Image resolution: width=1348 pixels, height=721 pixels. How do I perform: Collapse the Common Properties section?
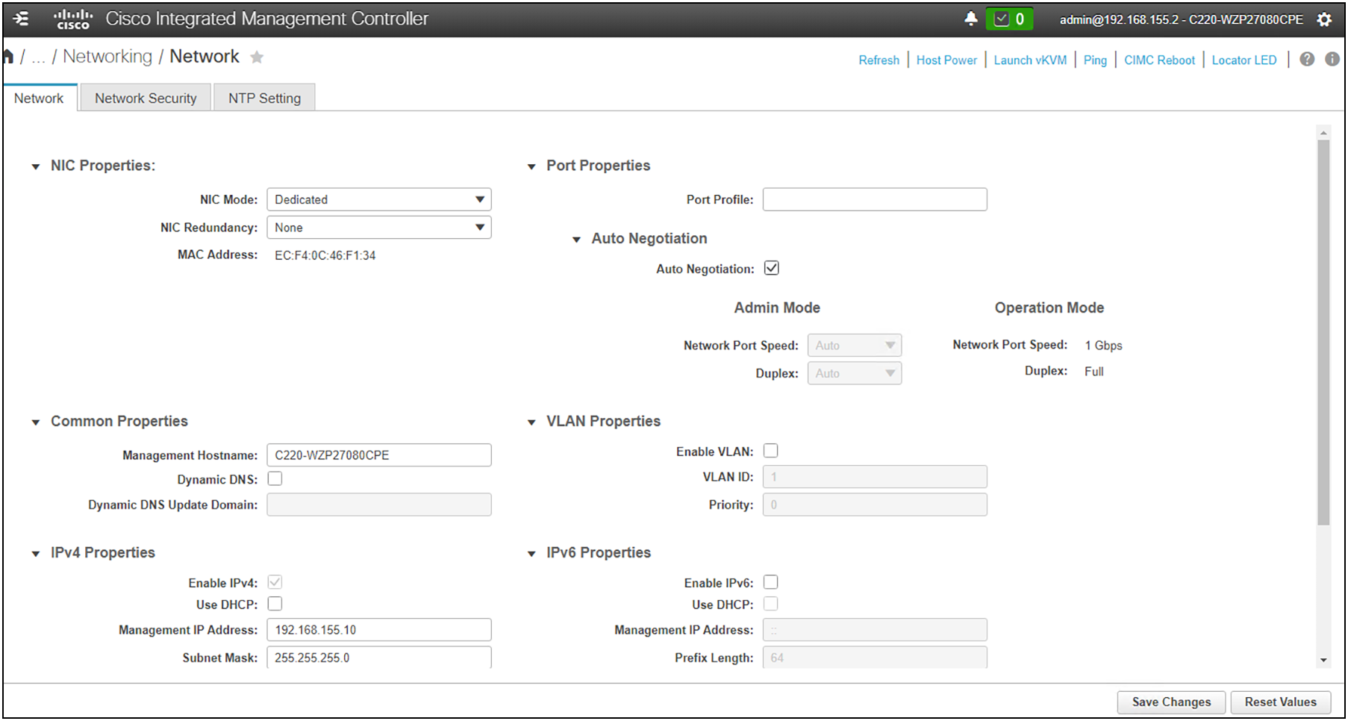(x=35, y=422)
